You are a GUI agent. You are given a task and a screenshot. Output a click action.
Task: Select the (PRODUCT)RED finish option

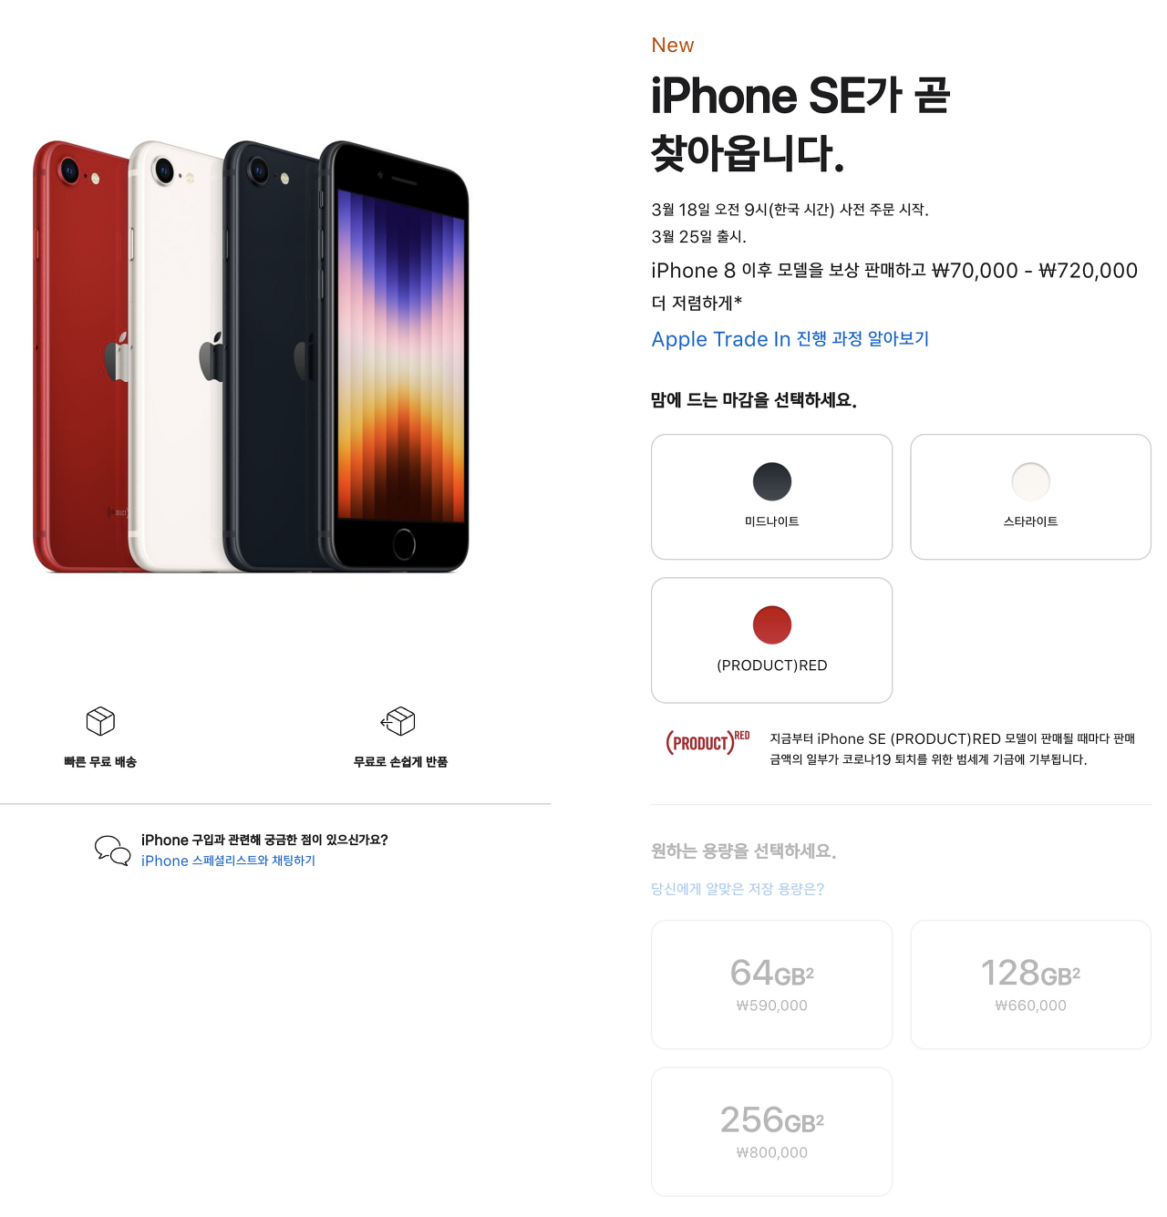pyautogui.click(x=771, y=640)
